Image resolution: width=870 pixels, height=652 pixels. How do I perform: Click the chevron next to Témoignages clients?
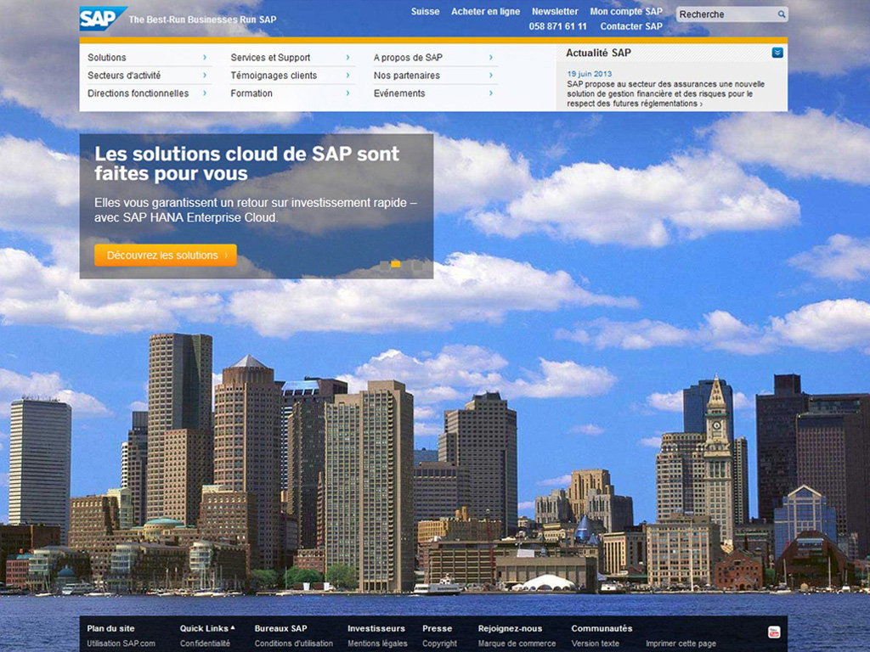(347, 76)
